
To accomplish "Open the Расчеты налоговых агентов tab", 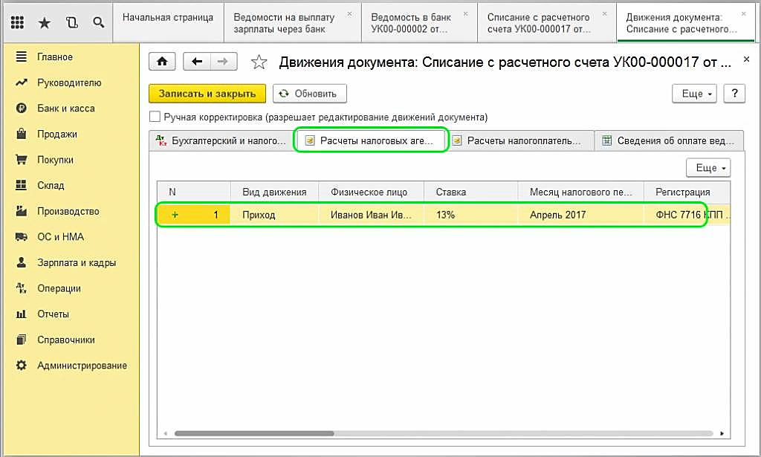I will pyautogui.click(x=372, y=140).
